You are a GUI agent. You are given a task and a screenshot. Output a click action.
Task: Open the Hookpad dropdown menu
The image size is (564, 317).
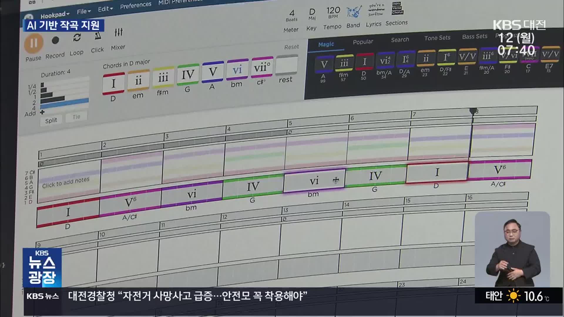(55, 15)
